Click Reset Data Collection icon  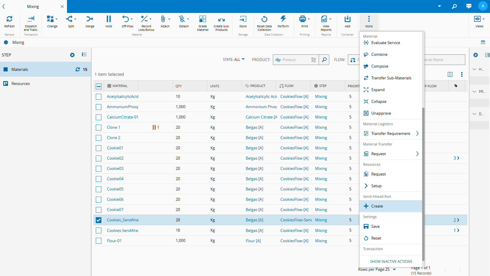click(x=264, y=19)
